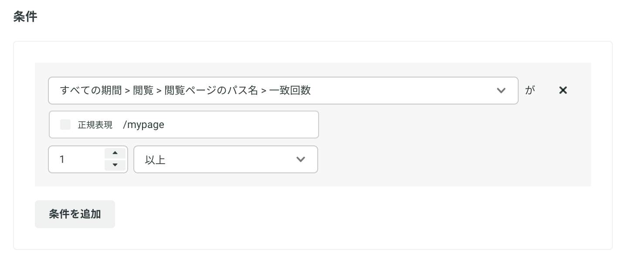Image resolution: width=625 pixels, height=263 pixels.
Task: Enable the 正規表現 checkbox
Action: click(65, 125)
